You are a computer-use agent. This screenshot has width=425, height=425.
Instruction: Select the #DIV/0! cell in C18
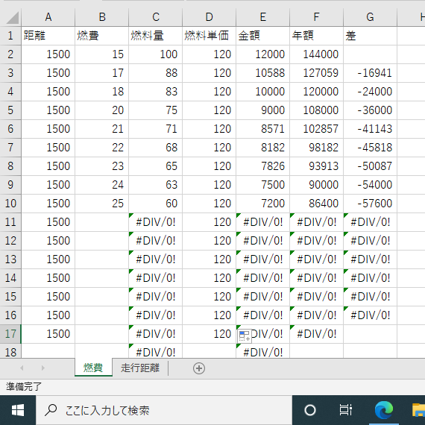coord(155,351)
